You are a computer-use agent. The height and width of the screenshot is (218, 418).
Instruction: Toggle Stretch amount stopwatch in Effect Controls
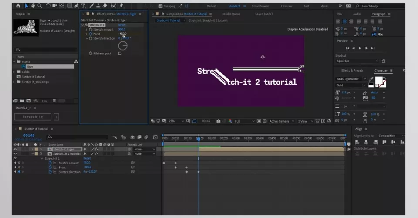[x=91, y=29]
